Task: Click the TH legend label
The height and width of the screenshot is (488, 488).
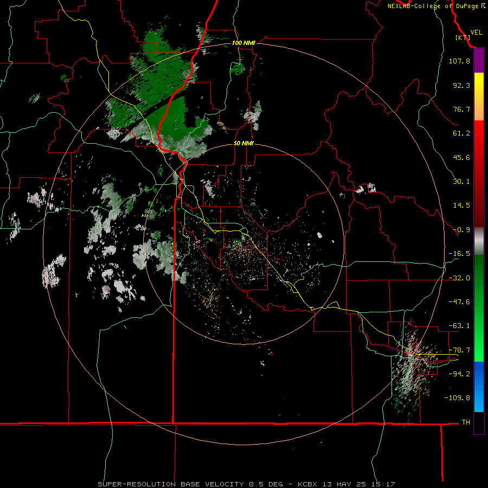Action: point(466,422)
